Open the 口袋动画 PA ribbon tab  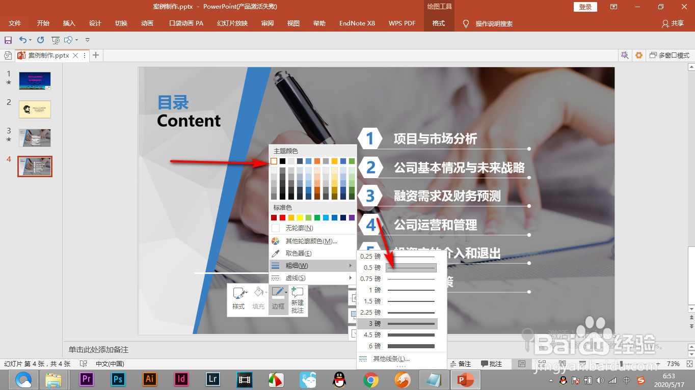click(x=186, y=23)
